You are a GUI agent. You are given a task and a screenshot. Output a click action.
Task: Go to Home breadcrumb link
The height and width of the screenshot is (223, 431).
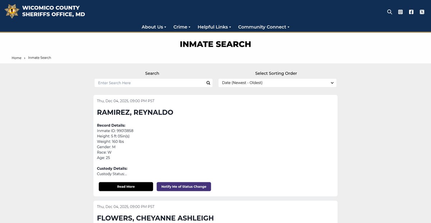[x=17, y=58]
